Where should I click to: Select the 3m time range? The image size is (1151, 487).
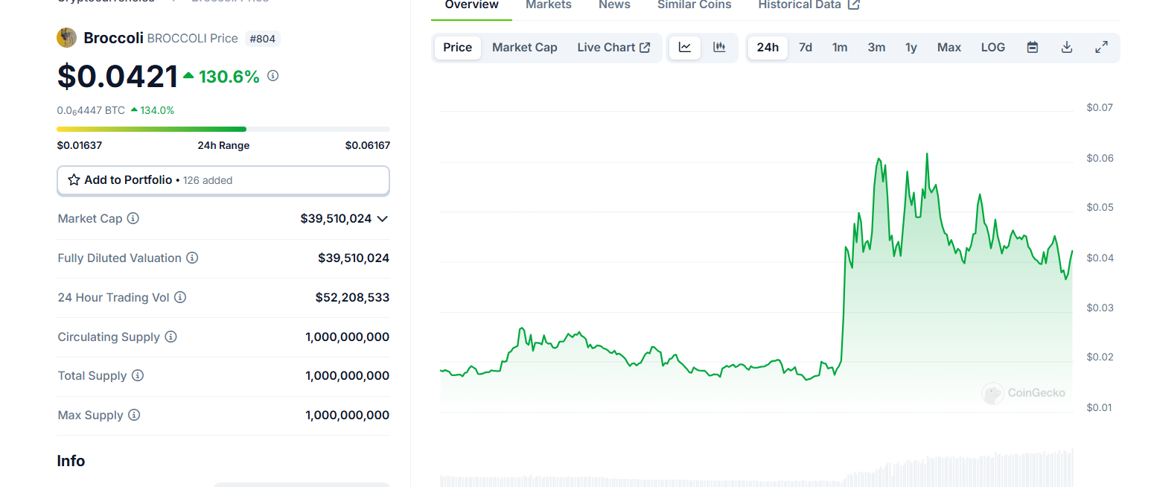pyautogui.click(x=876, y=47)
